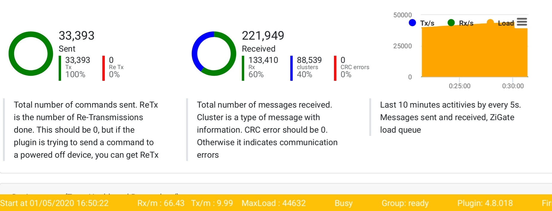Click the Group: ready status text
The width and height of the screenshot is (552, 211).
pos(405,203)
